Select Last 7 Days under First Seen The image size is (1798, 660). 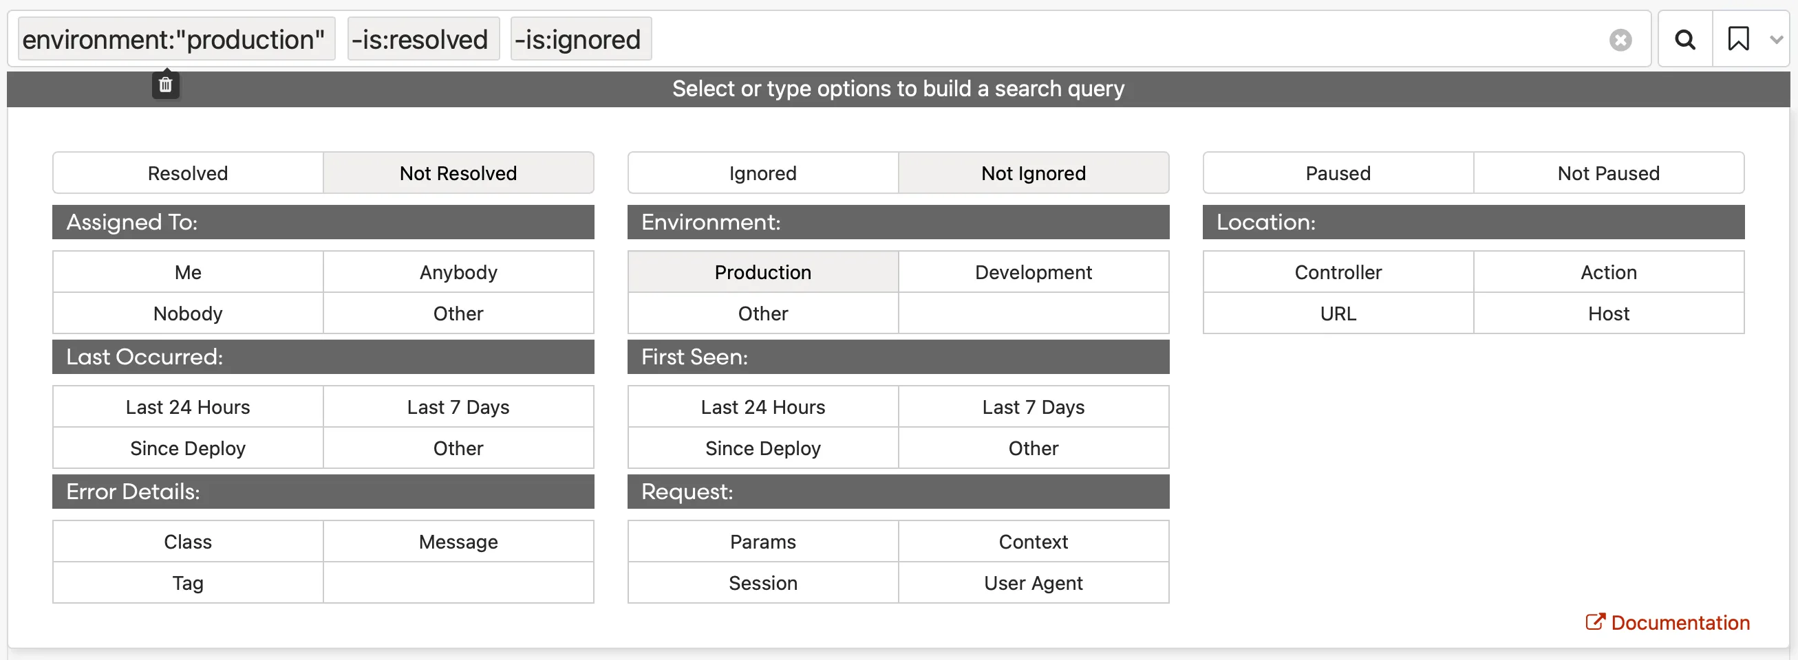[1033, 407]
